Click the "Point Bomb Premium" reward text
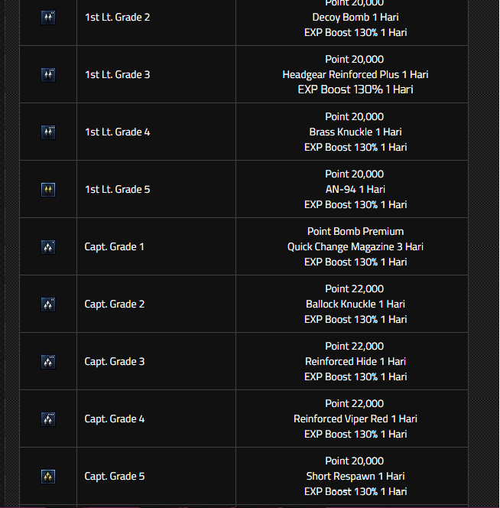The image size is (500, 508). tap(355, 231)
